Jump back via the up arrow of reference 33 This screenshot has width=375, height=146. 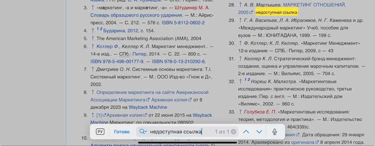click(240, 112)
